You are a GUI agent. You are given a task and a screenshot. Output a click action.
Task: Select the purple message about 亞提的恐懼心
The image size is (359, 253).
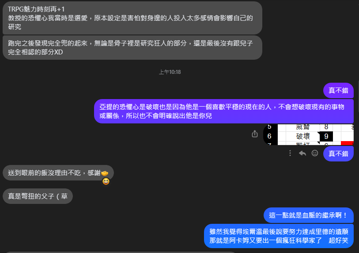pyautogui.click(x=224, y=111)
